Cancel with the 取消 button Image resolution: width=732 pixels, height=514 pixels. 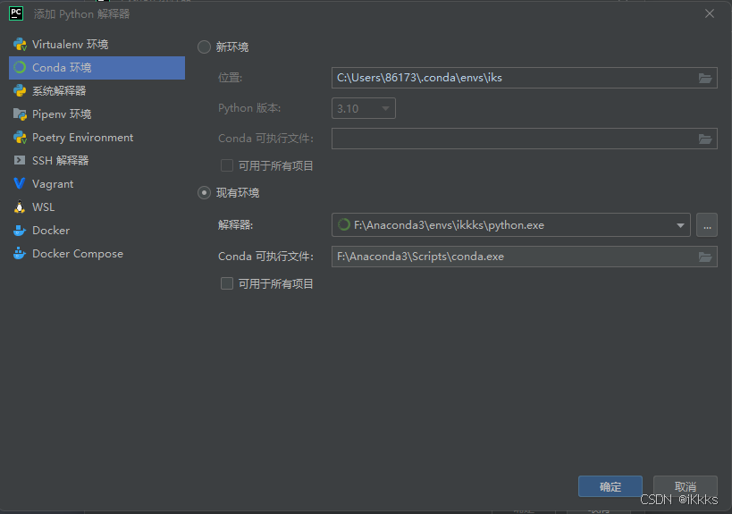tap(686, 486)
